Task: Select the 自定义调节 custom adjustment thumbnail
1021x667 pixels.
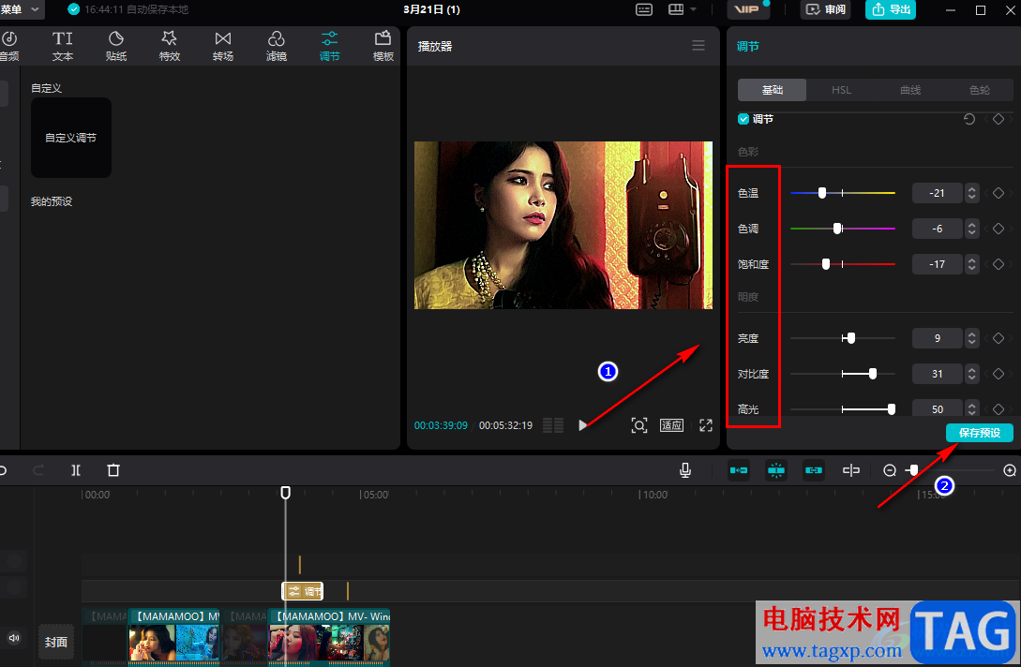Action: pos(71,138)
